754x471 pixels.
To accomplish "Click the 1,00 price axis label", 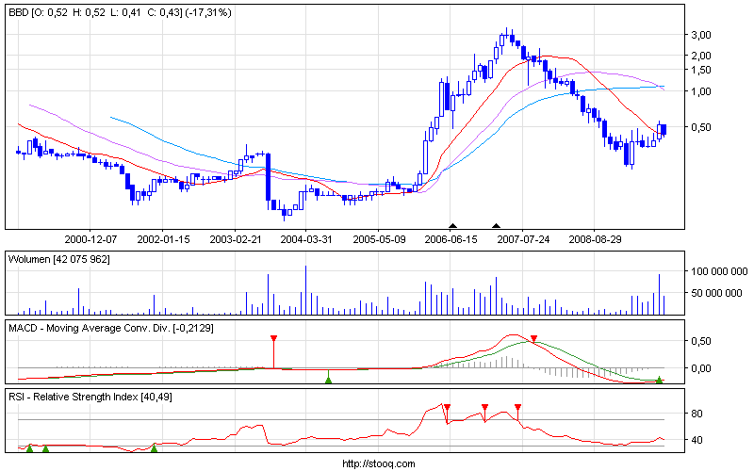I will 700,91.
